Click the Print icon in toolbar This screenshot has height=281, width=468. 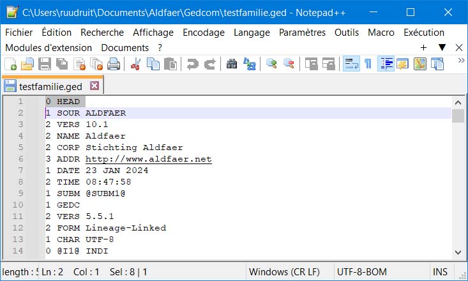[x=114, y=63]
